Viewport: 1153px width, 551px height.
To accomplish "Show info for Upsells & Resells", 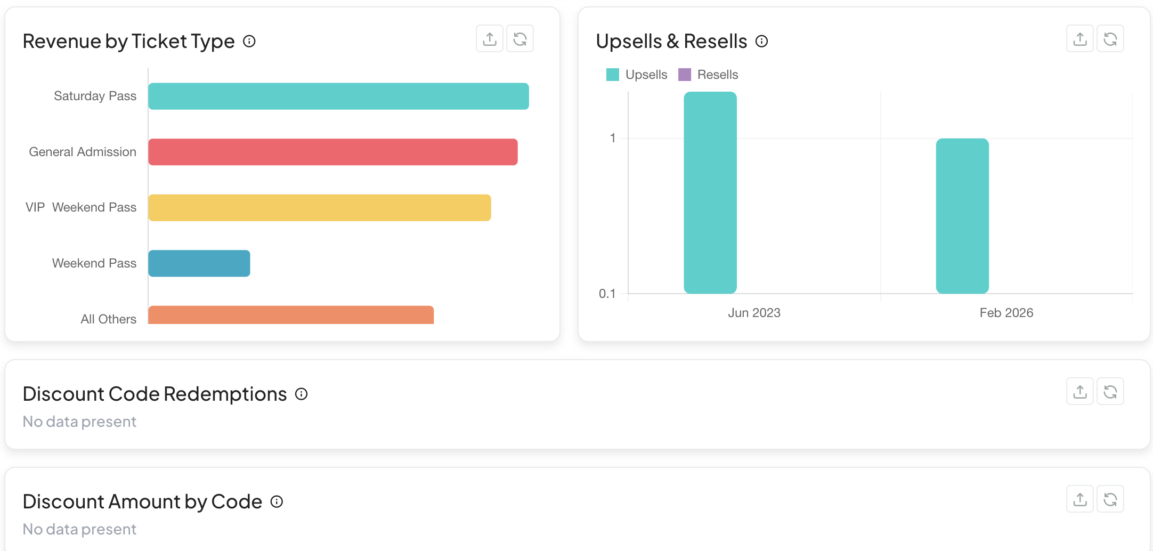I will [x=762, y=41].
